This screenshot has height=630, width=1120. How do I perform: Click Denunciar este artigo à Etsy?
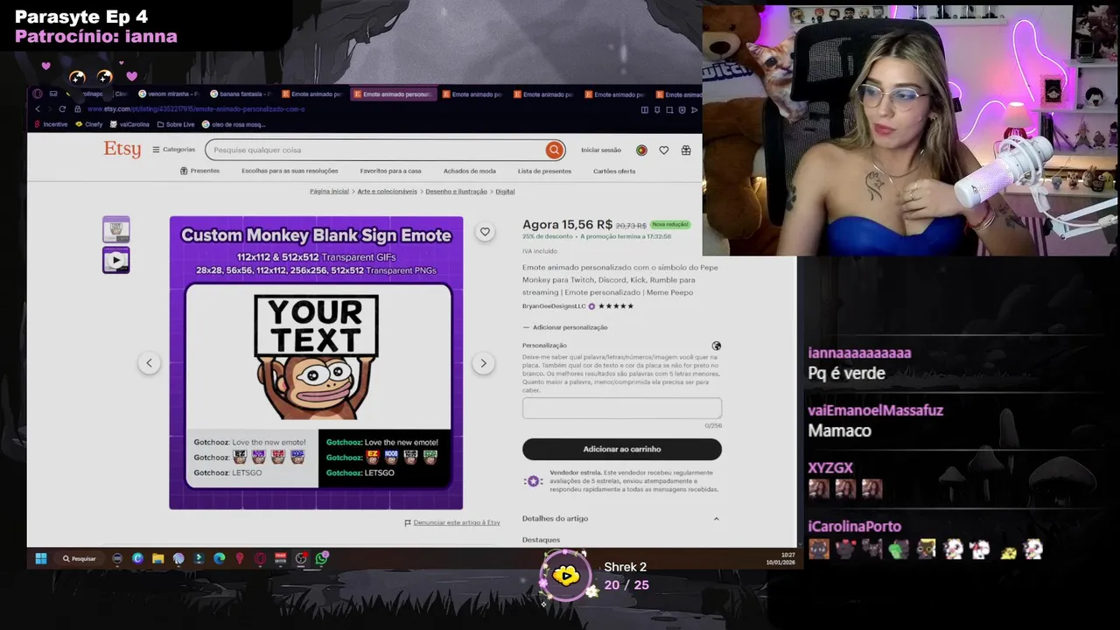tap(452, 522)
